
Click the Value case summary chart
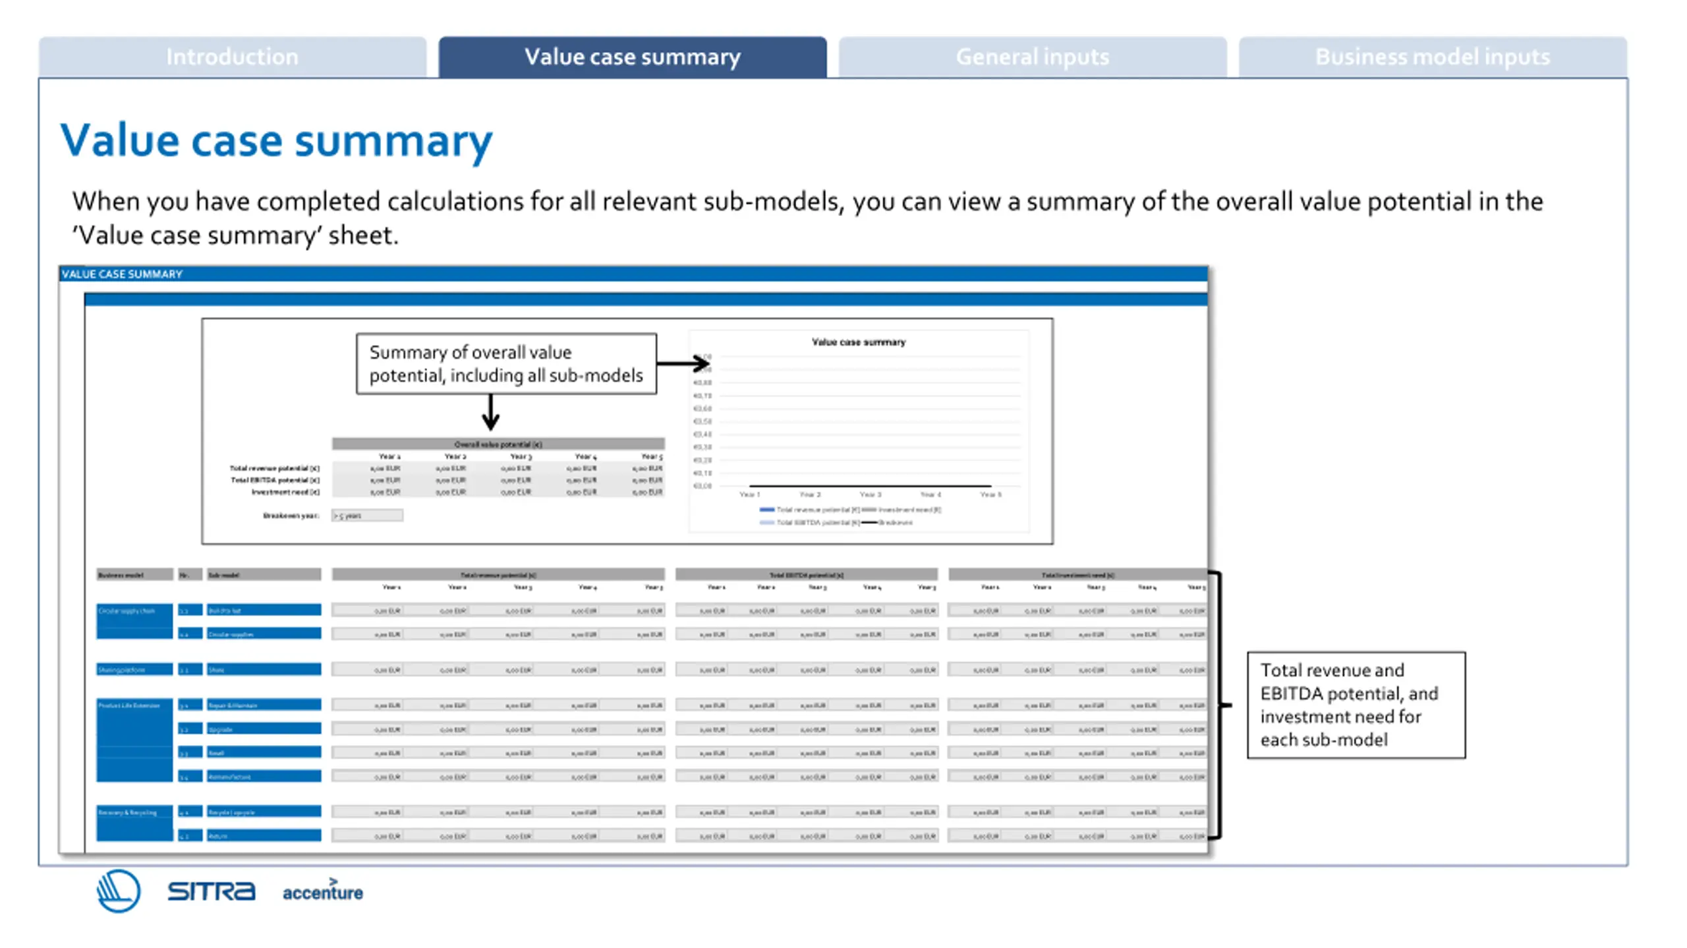pos(859,431)
